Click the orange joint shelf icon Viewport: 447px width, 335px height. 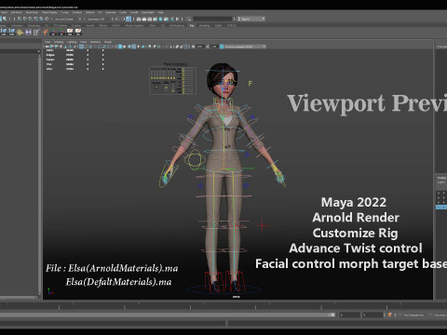click(45, 32)
